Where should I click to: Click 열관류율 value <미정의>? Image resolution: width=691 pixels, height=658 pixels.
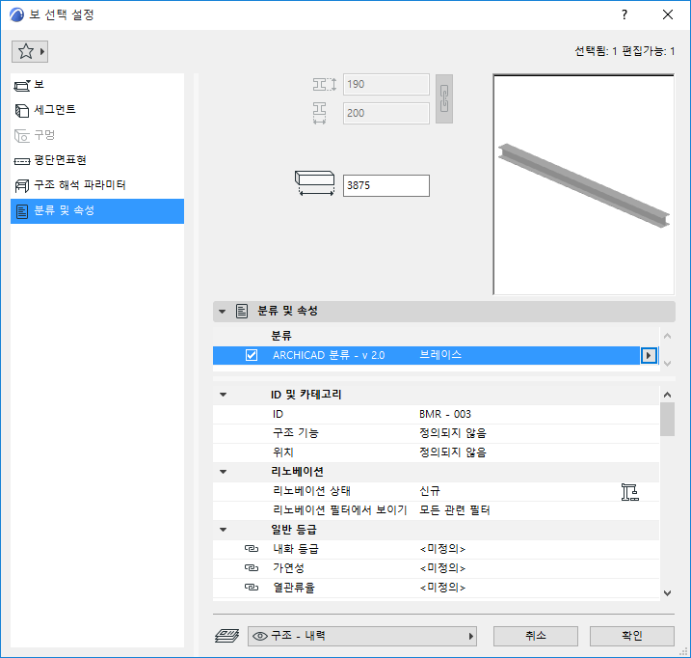[442, 588]
